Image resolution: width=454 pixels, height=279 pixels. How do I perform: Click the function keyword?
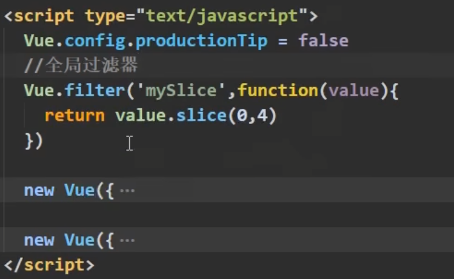(277, 91)
